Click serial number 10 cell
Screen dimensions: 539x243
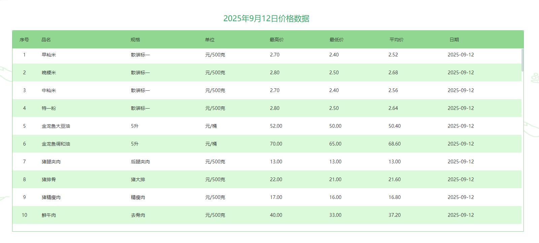pyautogui.click(x=24, y=215)
